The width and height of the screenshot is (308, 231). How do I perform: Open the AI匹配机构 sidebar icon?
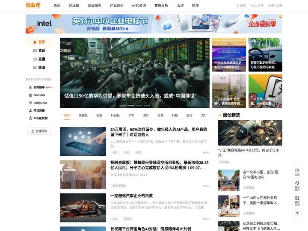30,118
